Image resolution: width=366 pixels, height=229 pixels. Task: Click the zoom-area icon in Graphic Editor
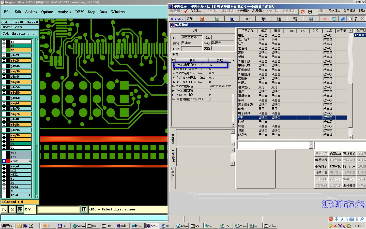point(4,209)
